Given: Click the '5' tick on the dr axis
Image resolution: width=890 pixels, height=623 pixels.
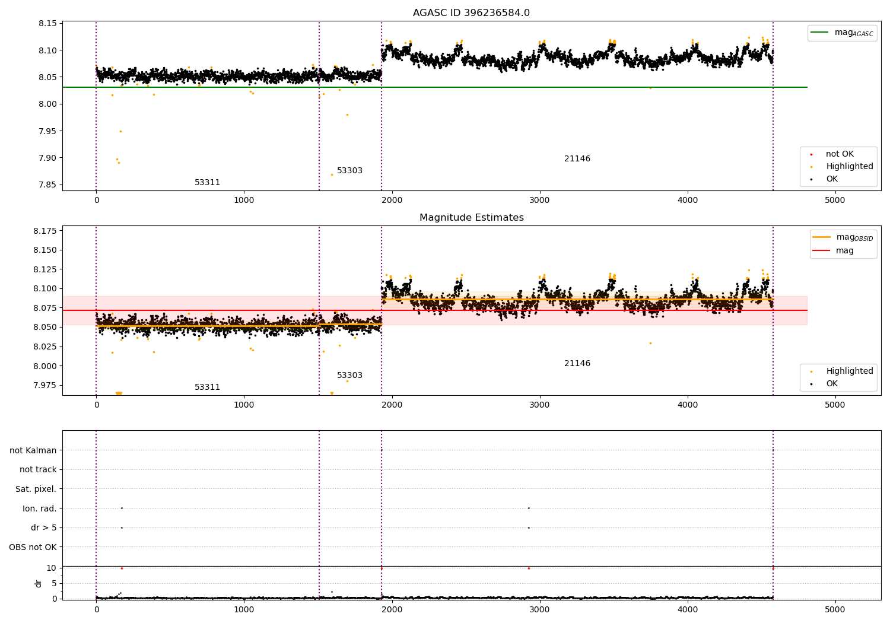Looking at the screenshot, I should click(x=54, y=583).
